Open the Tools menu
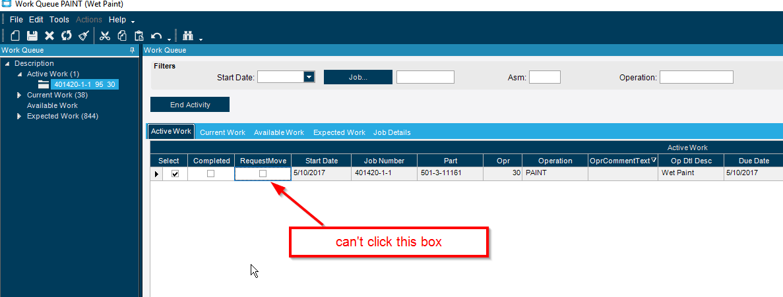The image size is (783, 297). (x=59, y=20)
